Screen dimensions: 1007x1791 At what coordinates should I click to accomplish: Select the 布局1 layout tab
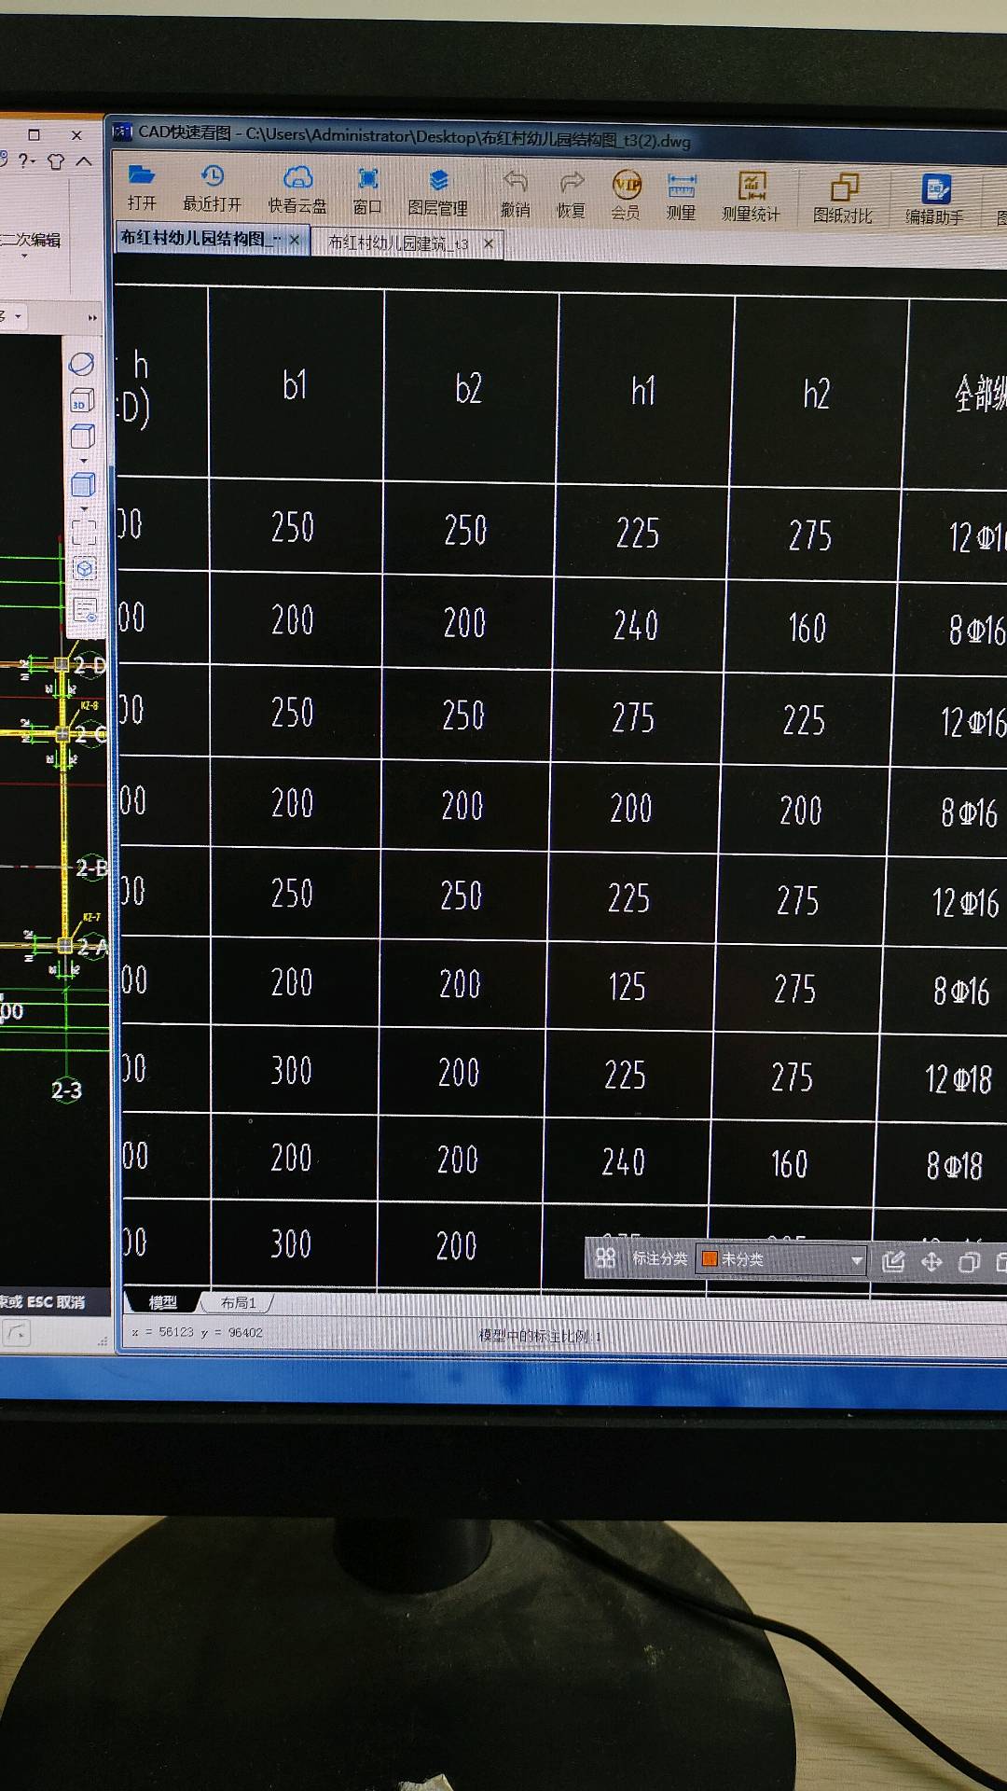tap(238, 1302)
